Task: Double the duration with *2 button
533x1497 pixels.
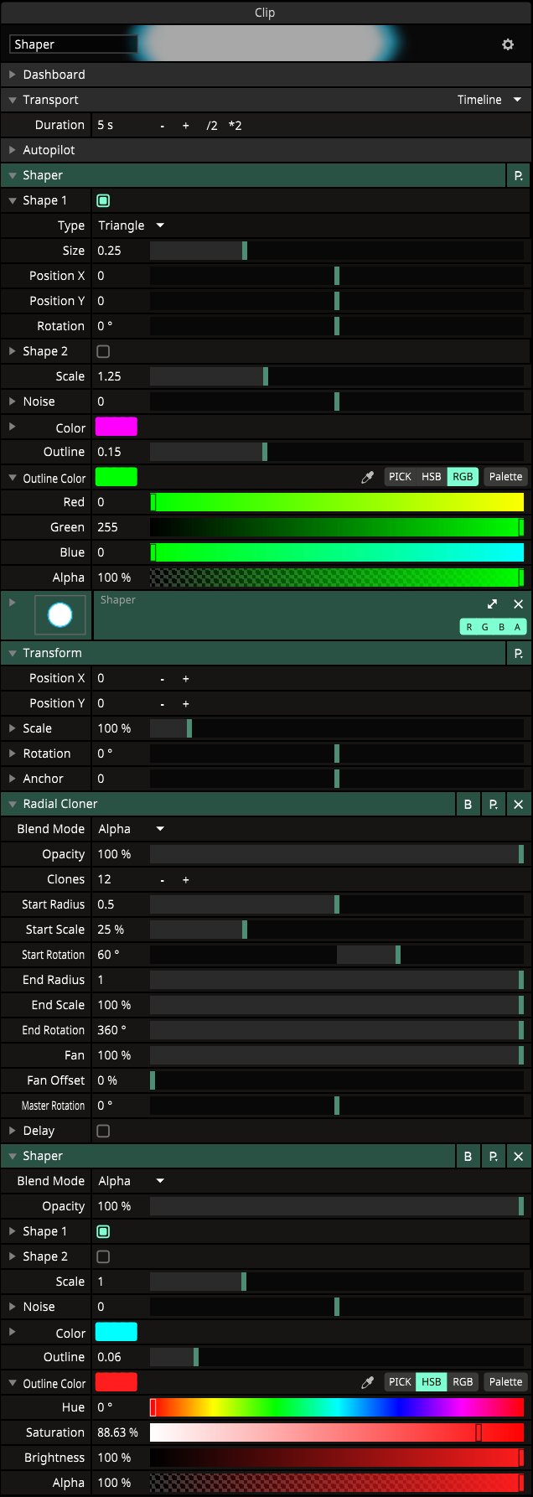Action: point(235,125)
